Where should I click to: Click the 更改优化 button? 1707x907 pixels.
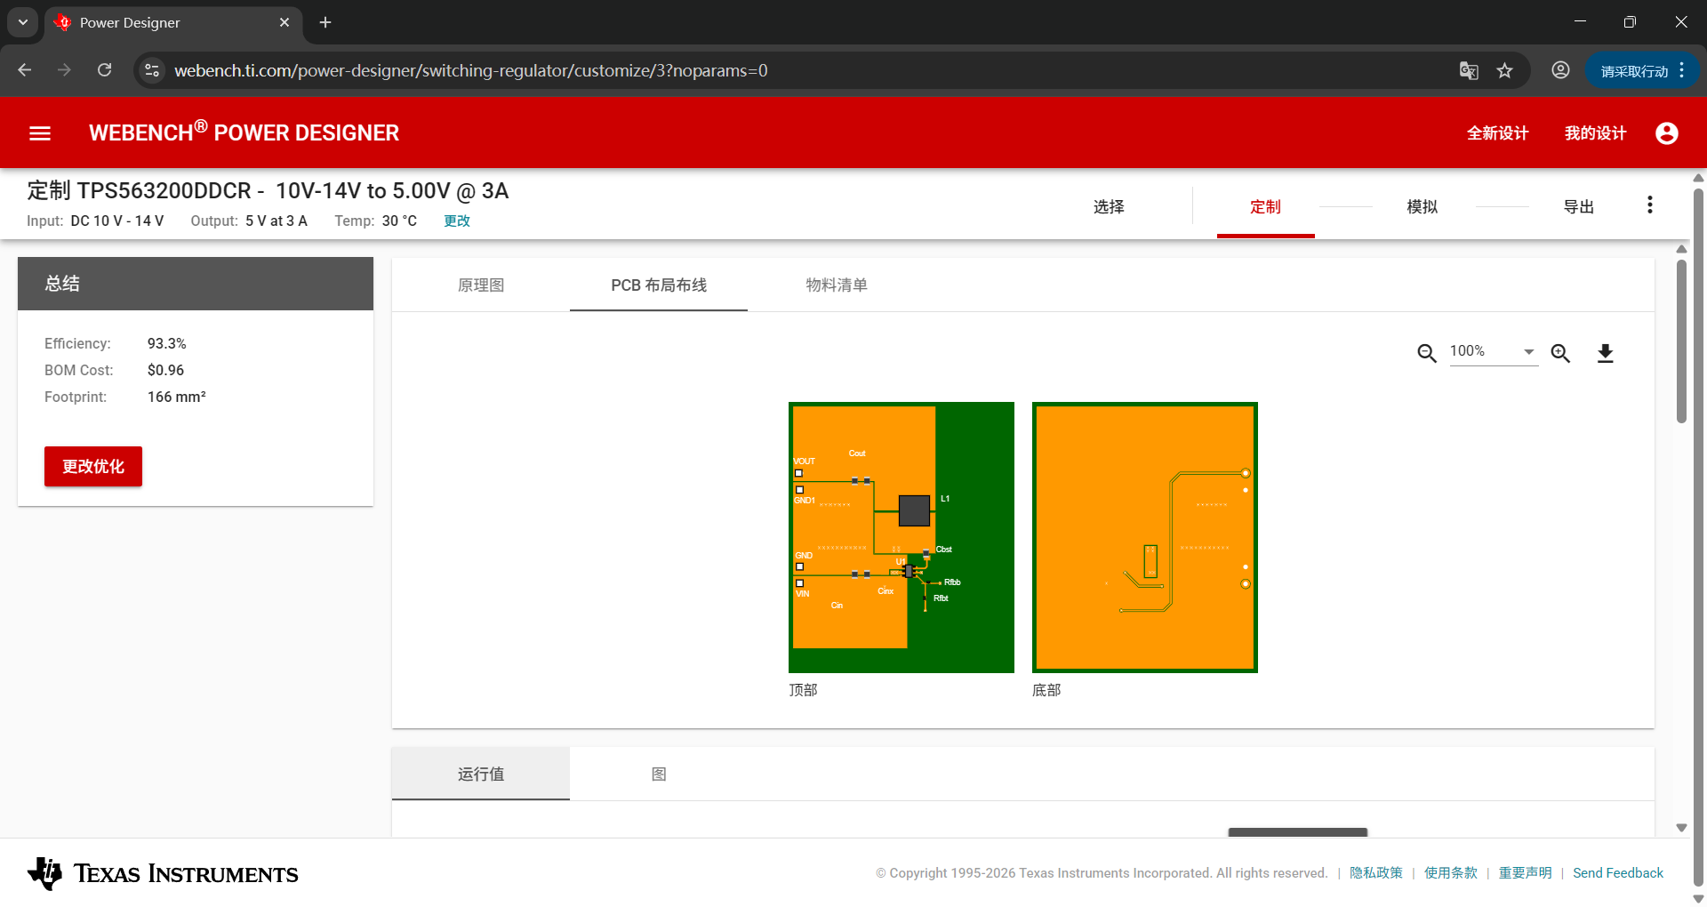(x=93, y=466)
